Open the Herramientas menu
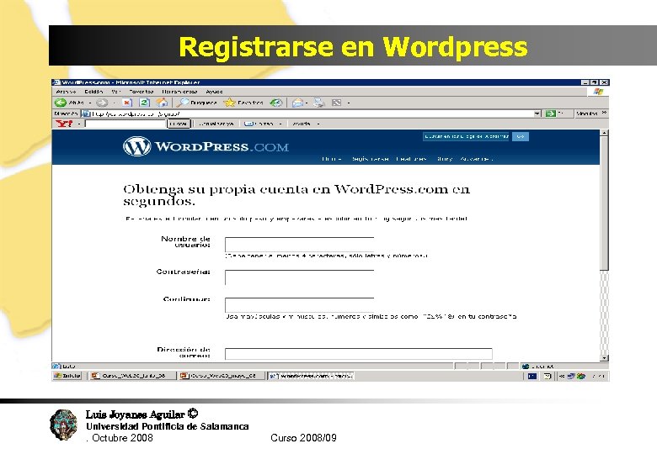 179,92
